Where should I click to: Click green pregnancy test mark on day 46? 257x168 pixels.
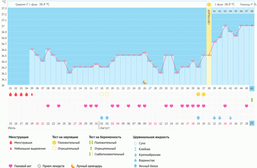click(252, 100)
